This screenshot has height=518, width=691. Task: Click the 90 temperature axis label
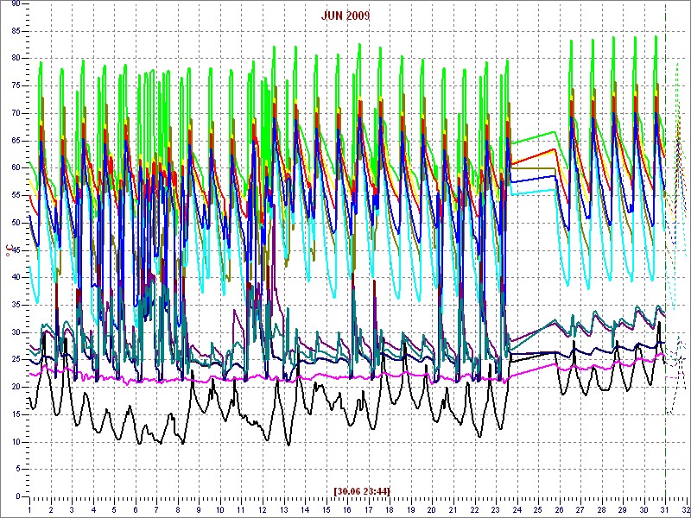[x=16, y=4]
